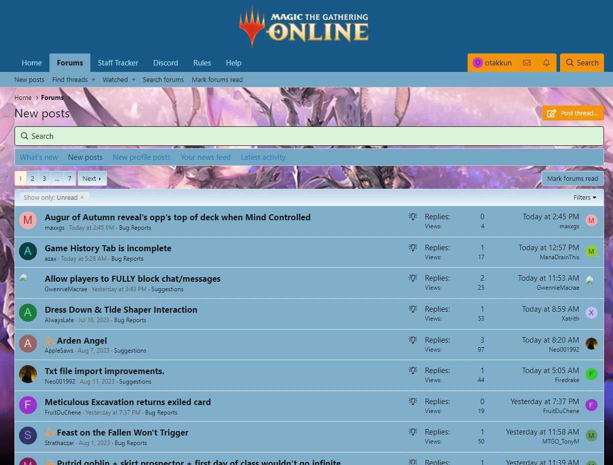Open Neo001992 avatar on Txt file import thread
This screenshot has width=613, height=465.
tap(28, 374)
